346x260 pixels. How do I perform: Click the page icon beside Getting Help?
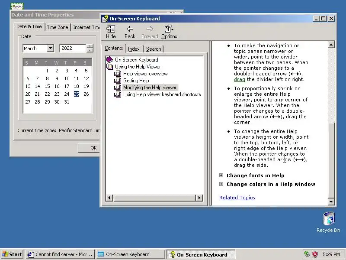coord(117,81)
